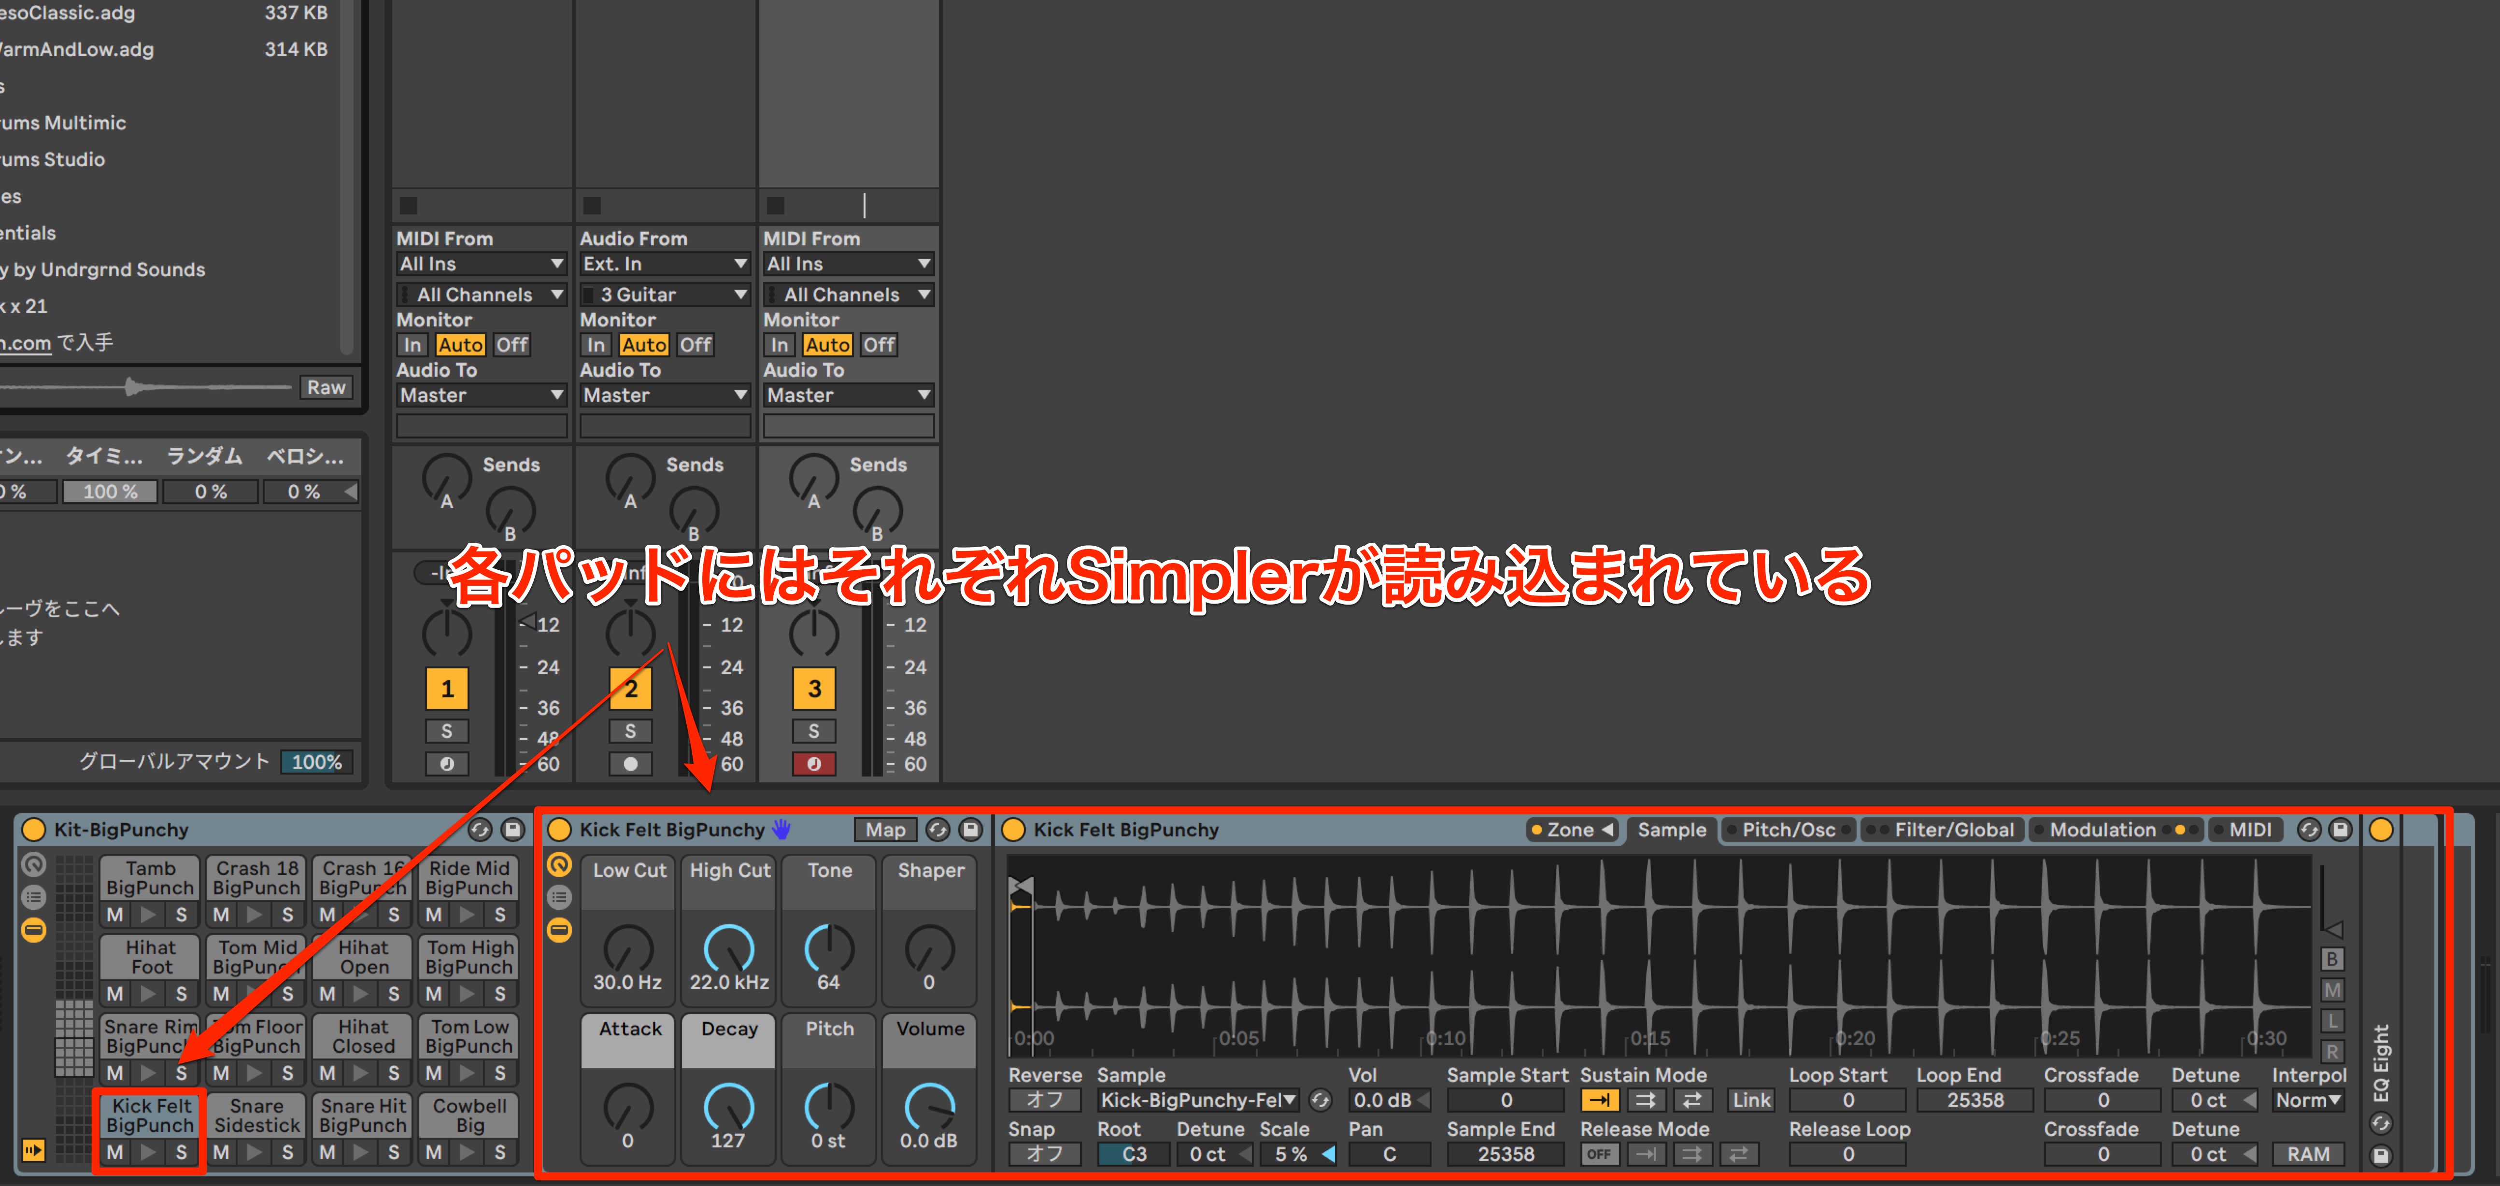
Task: Arm track 2 for recording
Action: (x=631, y=764)
